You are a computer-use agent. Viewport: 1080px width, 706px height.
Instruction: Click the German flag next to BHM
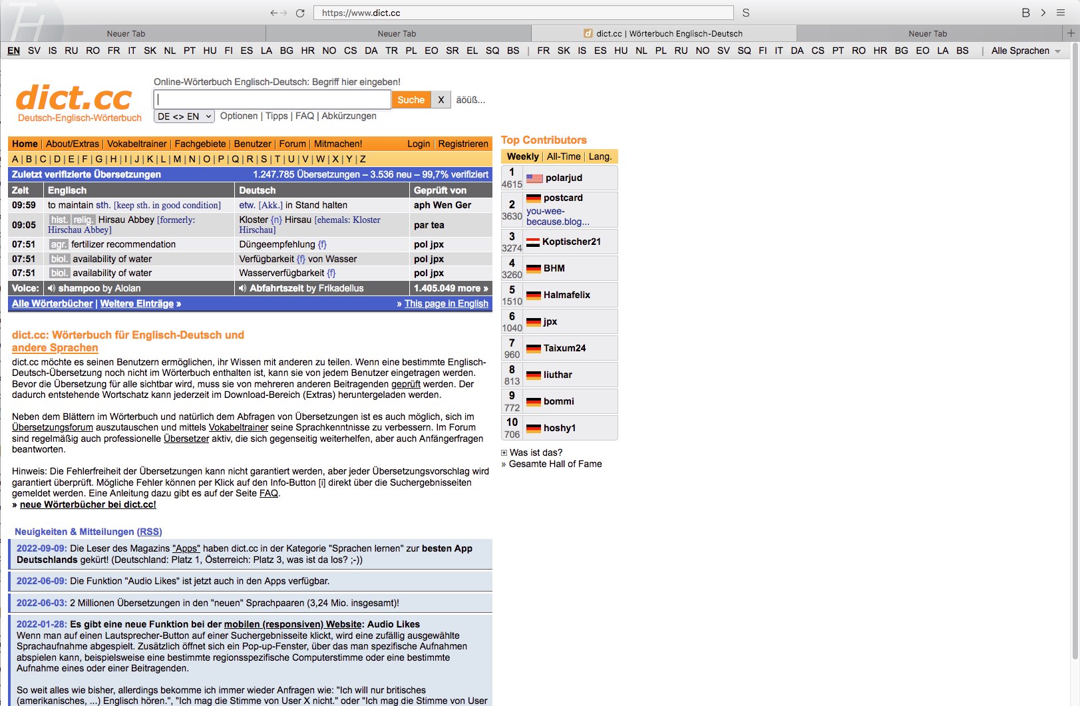534,269
